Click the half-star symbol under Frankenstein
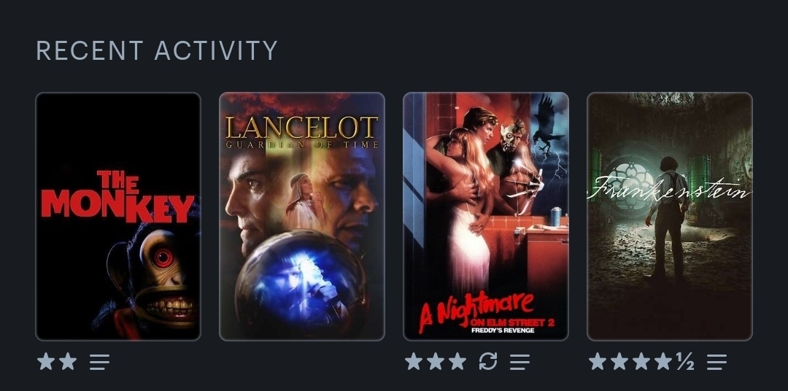The width and height of the screenshot is (788, 391). (x=685, y=361)
